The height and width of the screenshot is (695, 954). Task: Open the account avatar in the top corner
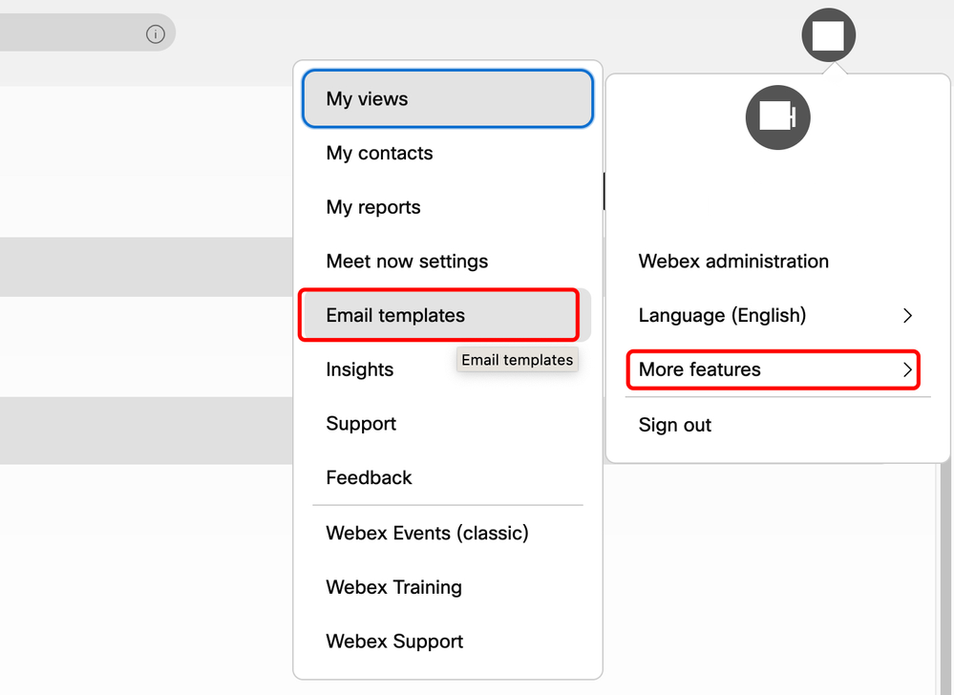click(827, 34)
